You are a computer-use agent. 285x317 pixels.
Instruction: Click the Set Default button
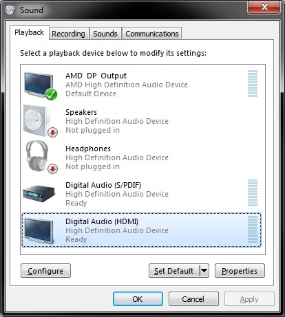[174, 271]
